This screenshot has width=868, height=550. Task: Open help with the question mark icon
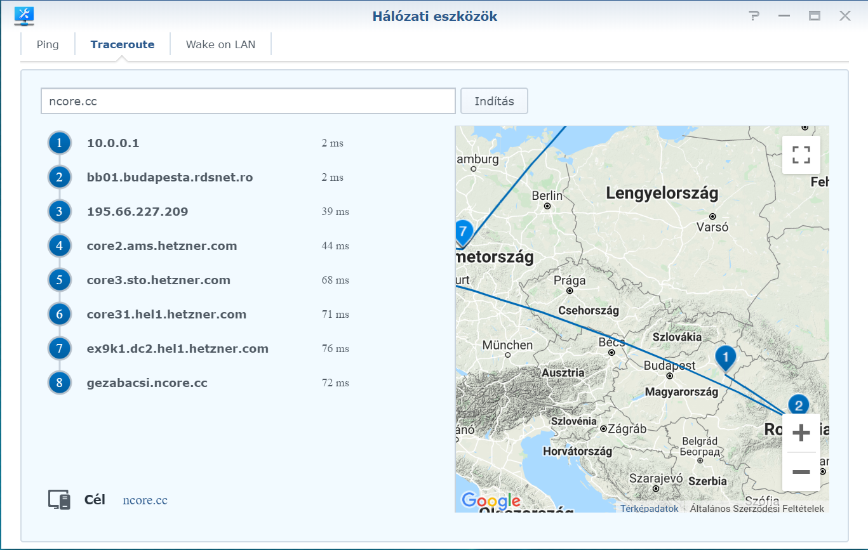tap(754, 16)
